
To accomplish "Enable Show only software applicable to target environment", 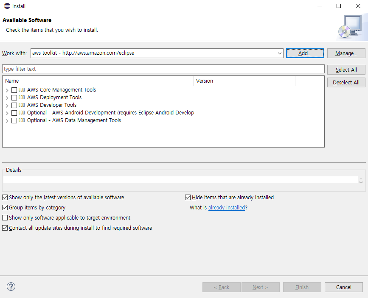I will click(5, 217).
